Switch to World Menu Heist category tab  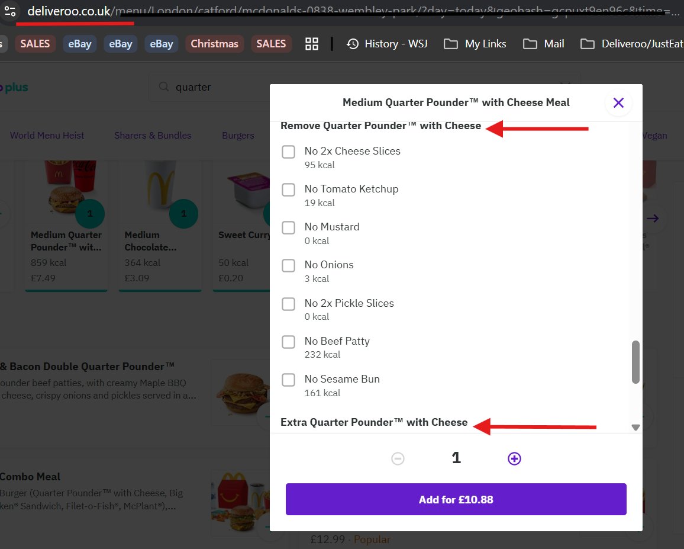(47, 136)
